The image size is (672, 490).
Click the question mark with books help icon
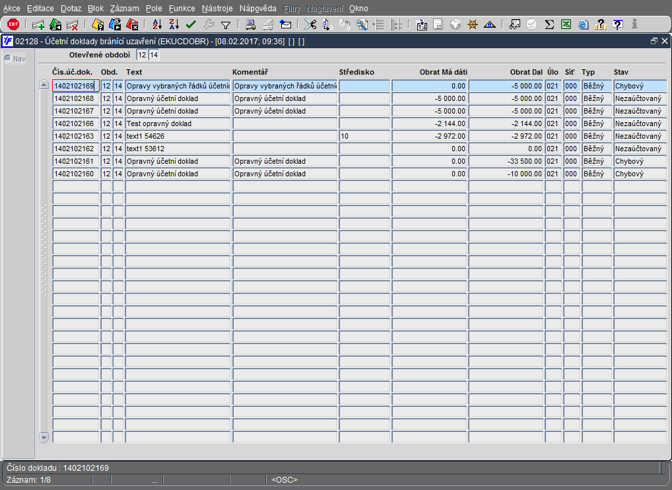pos(601,25)
